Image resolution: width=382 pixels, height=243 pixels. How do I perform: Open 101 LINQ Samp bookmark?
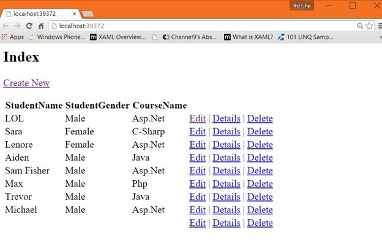click(305, 37)
